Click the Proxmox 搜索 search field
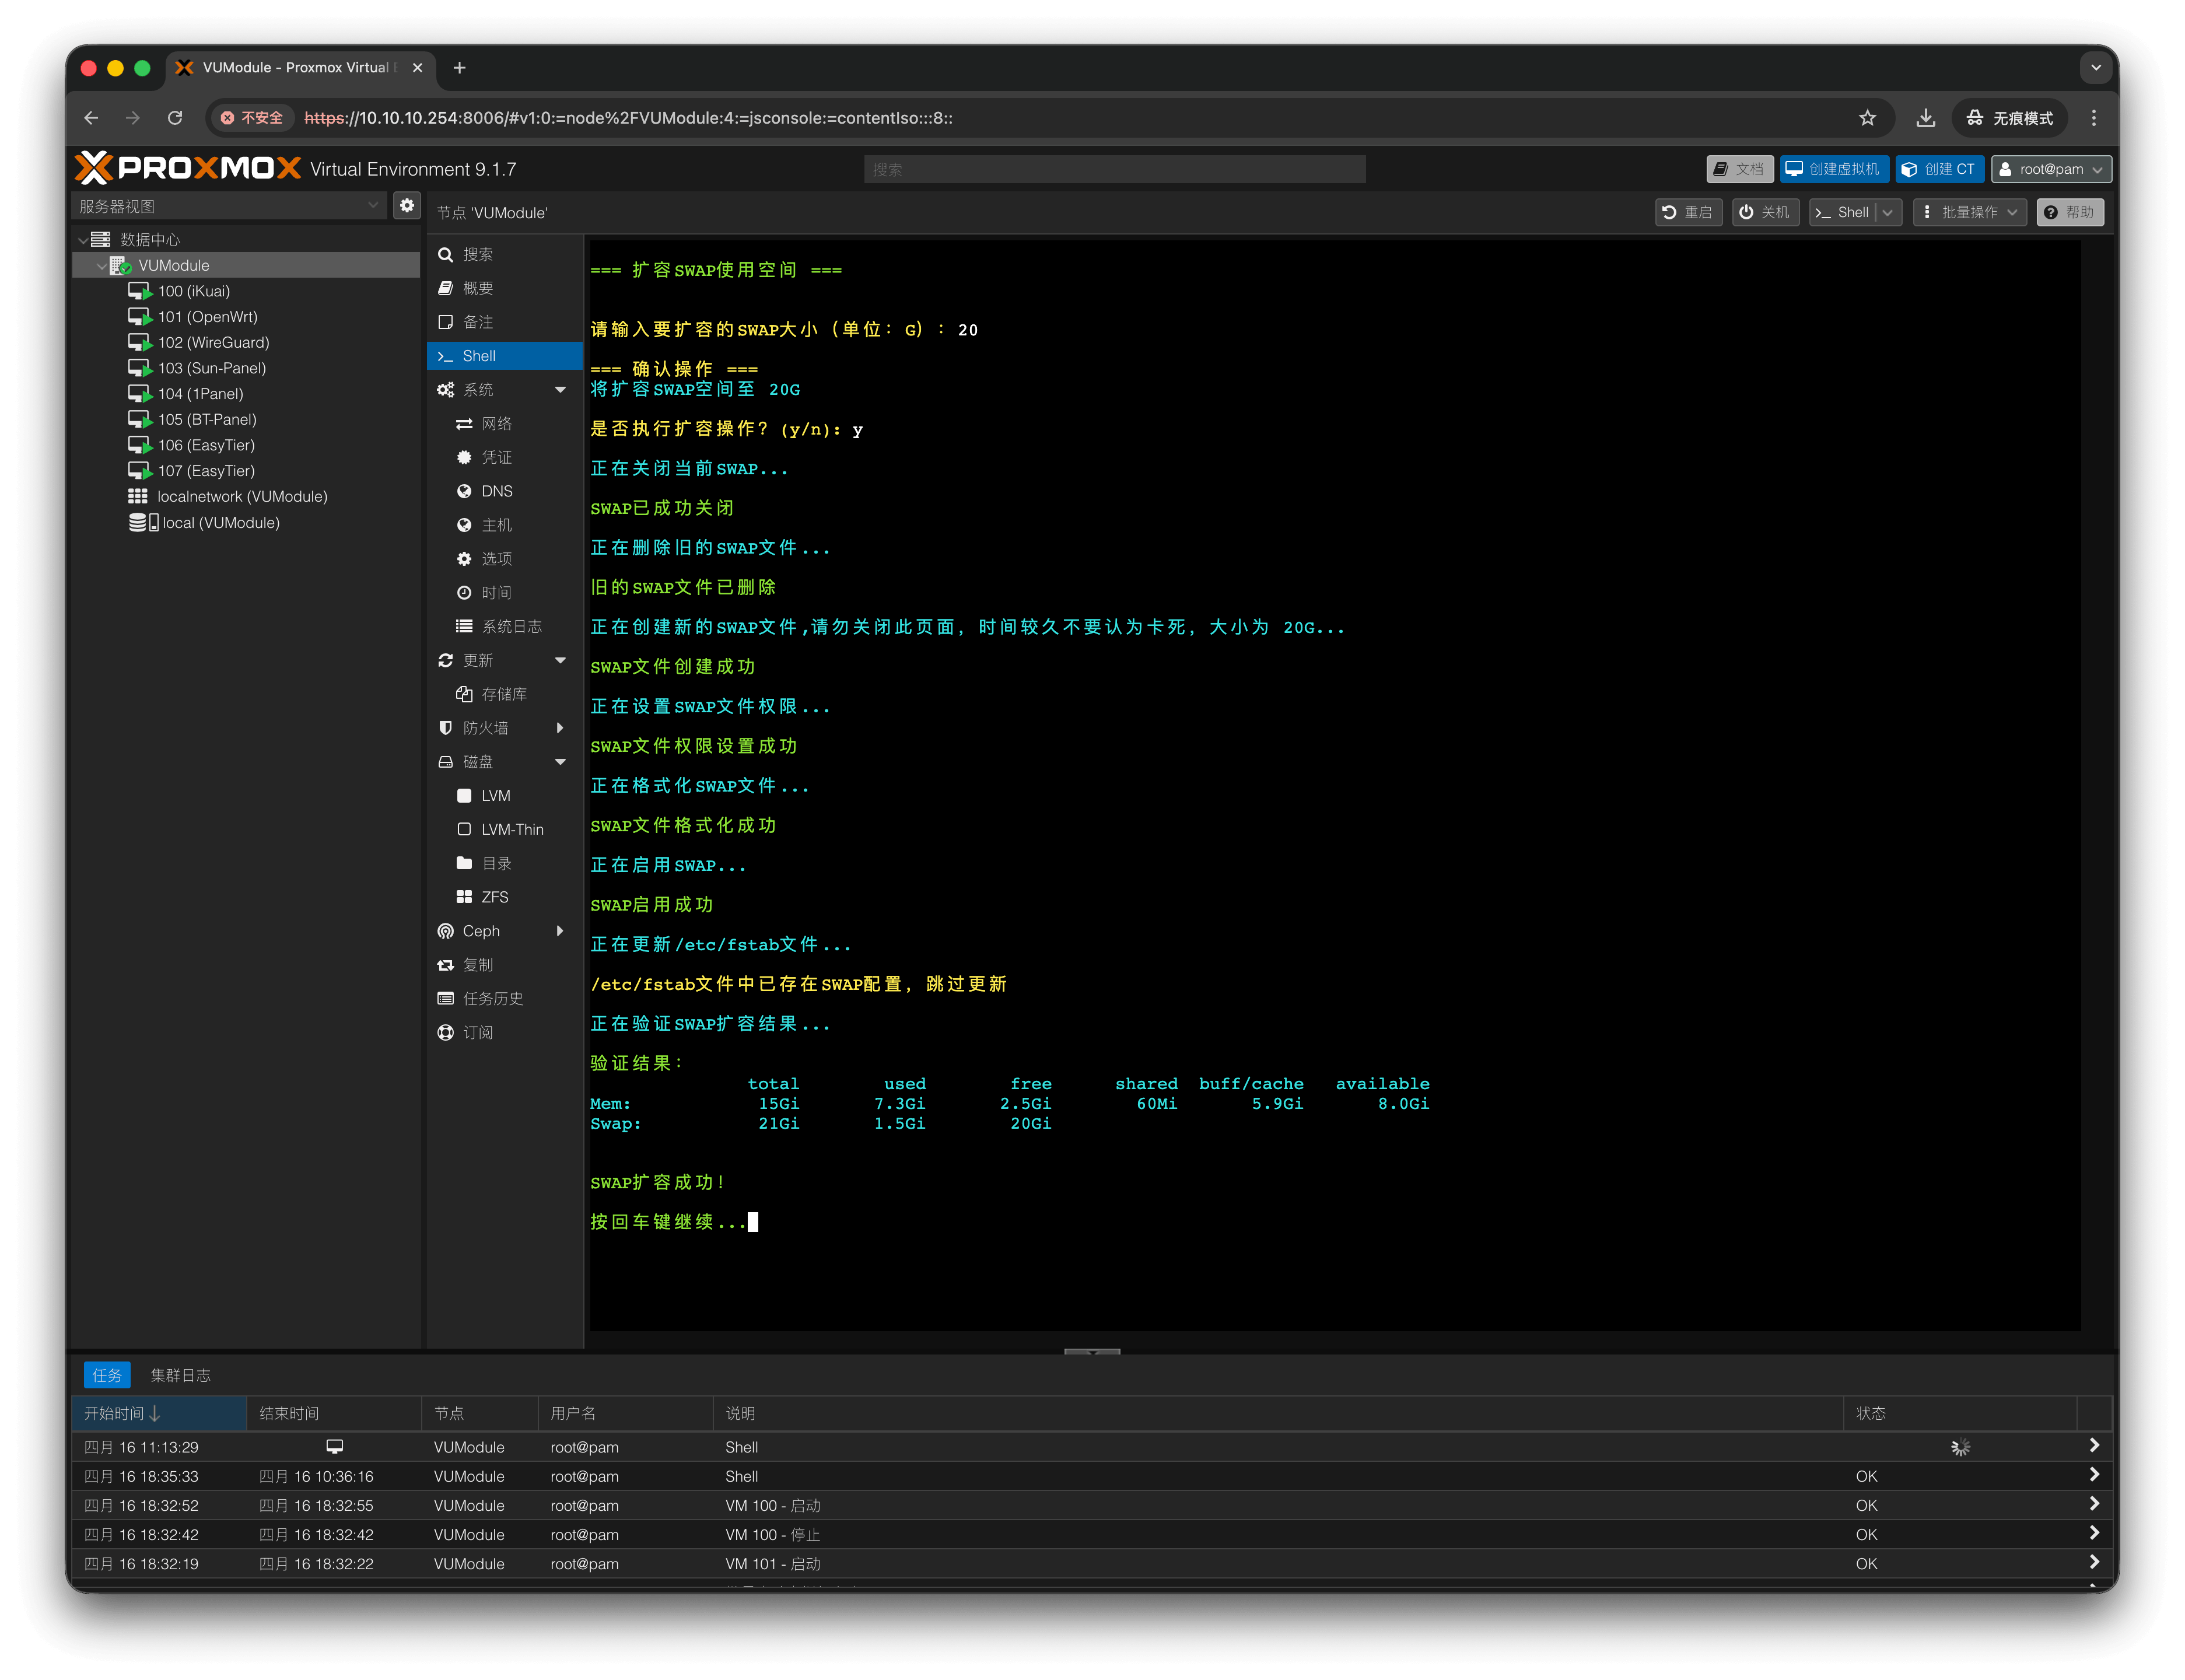 click(1114, 169)
